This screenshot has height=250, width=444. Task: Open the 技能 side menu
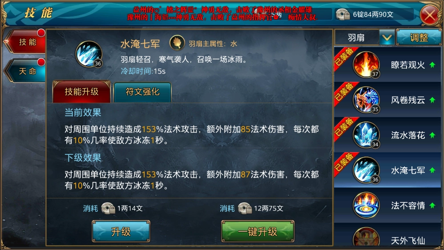26,42
